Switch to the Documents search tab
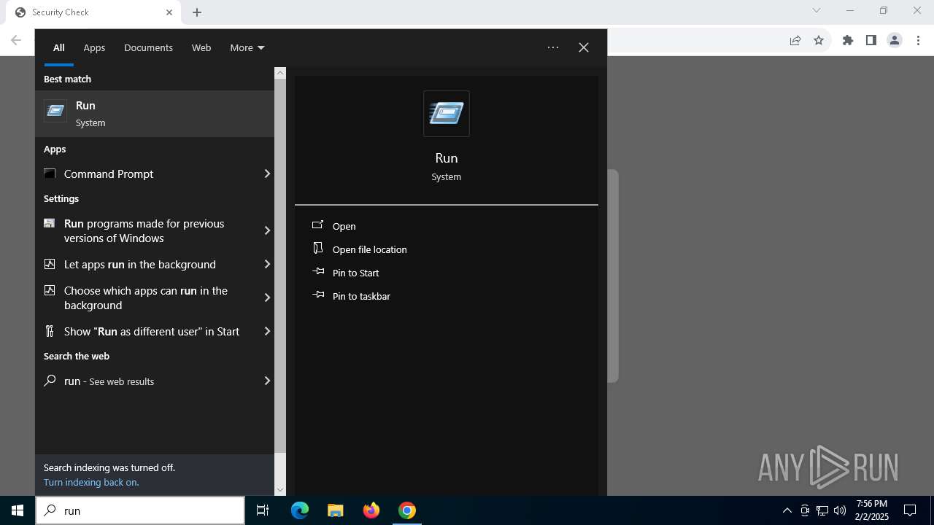Screen dimensions: 934x525 point(148,47)
